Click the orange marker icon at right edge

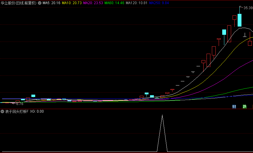pyautogui.click(x=252, y=106)
